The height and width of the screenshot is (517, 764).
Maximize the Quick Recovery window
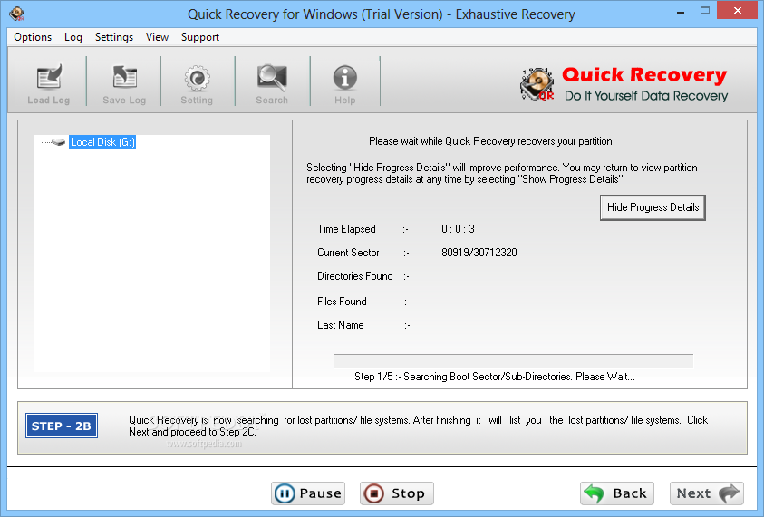pos(704,11)
